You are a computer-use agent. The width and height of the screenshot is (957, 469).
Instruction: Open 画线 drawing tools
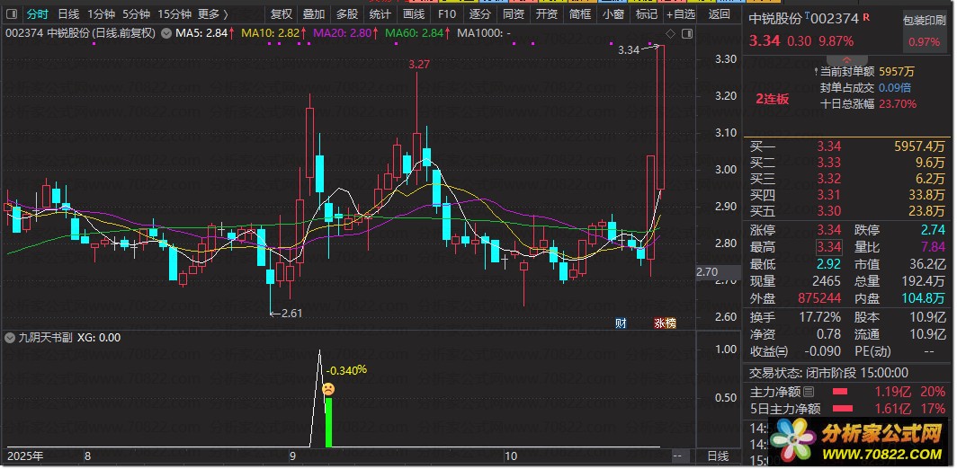(x=414, y=14)
